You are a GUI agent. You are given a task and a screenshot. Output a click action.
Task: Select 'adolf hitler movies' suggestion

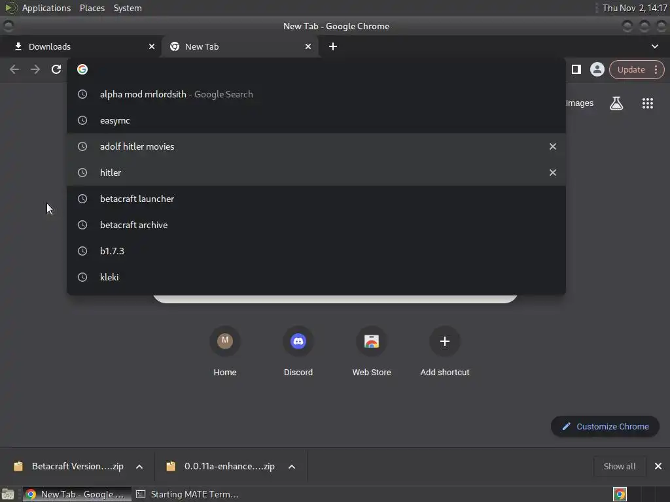point(316,146)
